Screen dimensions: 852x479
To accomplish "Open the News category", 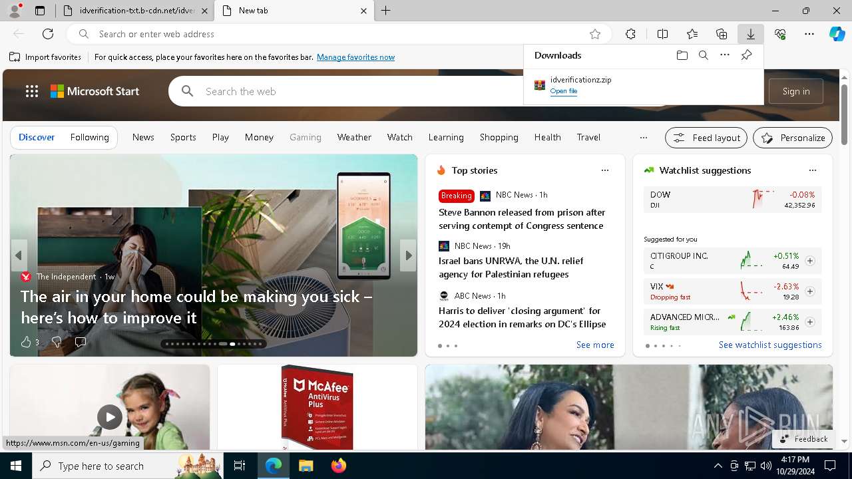I will 143,137.
